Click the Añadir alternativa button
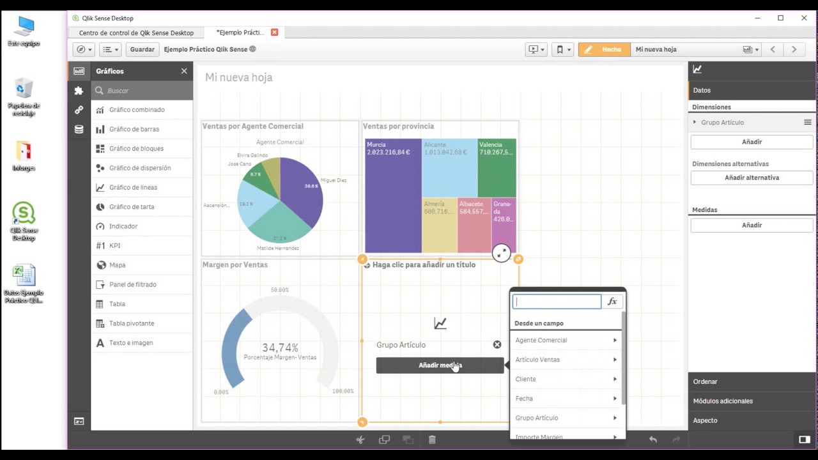 (752, 178)
